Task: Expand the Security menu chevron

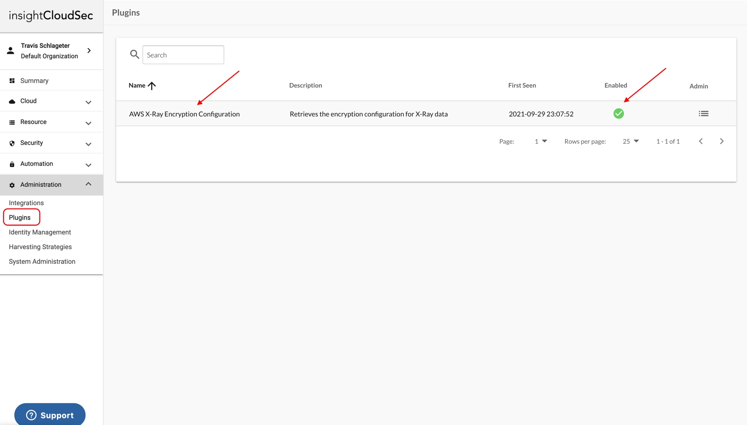Action: [88, 144]
